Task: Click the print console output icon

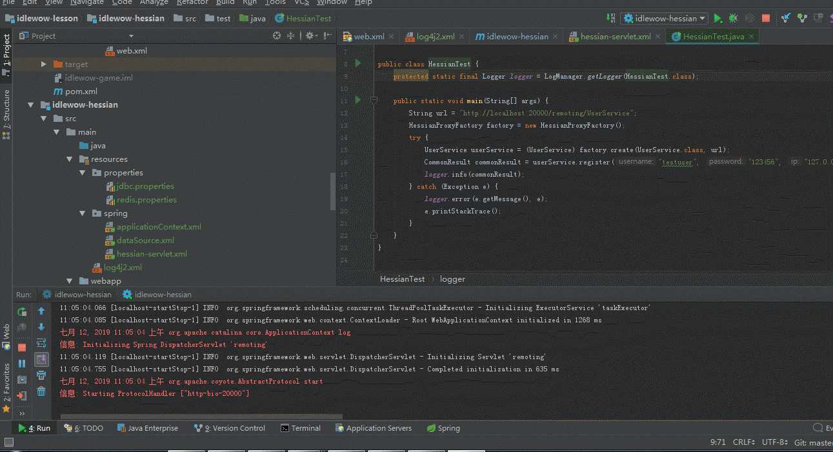Action: tap(41, 375)
